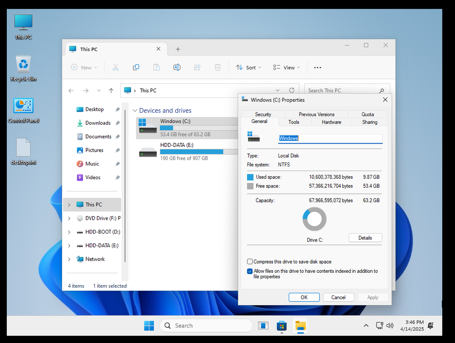Enable Compress this drive checkbox

point(249,262)
